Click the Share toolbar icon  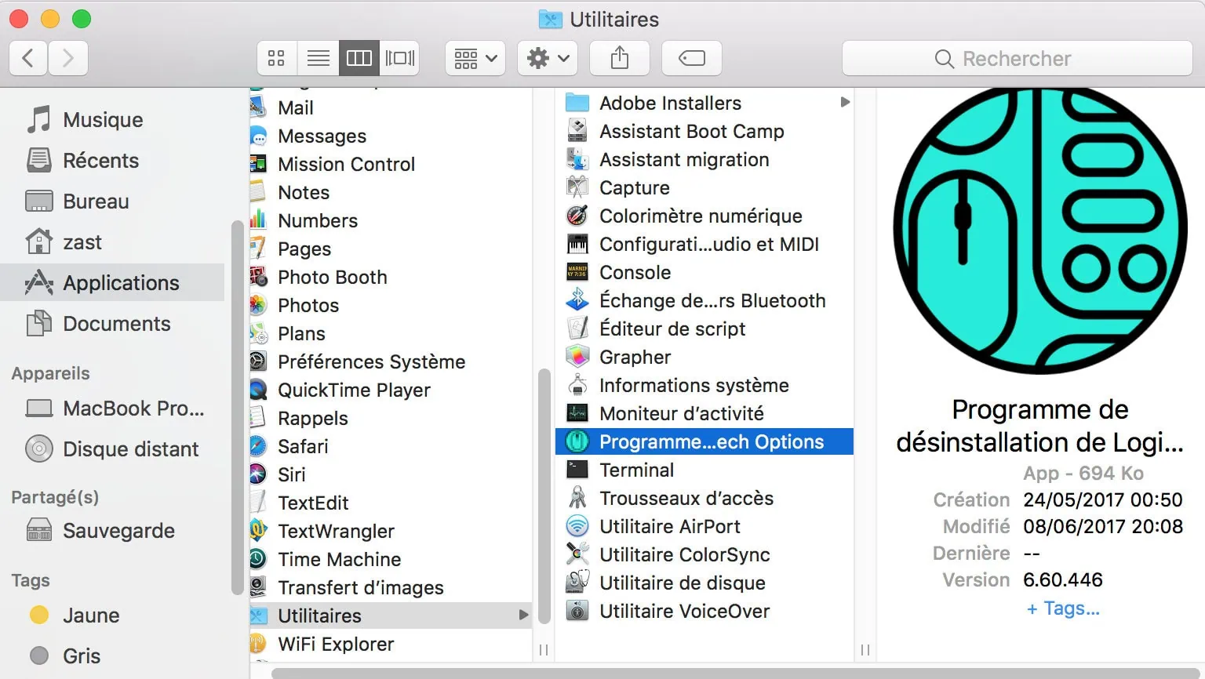(x=620, y=58)
